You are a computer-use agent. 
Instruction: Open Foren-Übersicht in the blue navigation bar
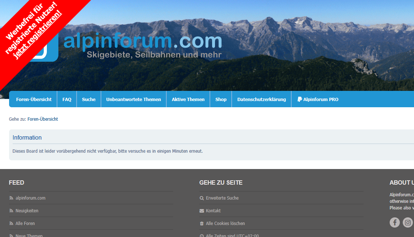(34, 99)
